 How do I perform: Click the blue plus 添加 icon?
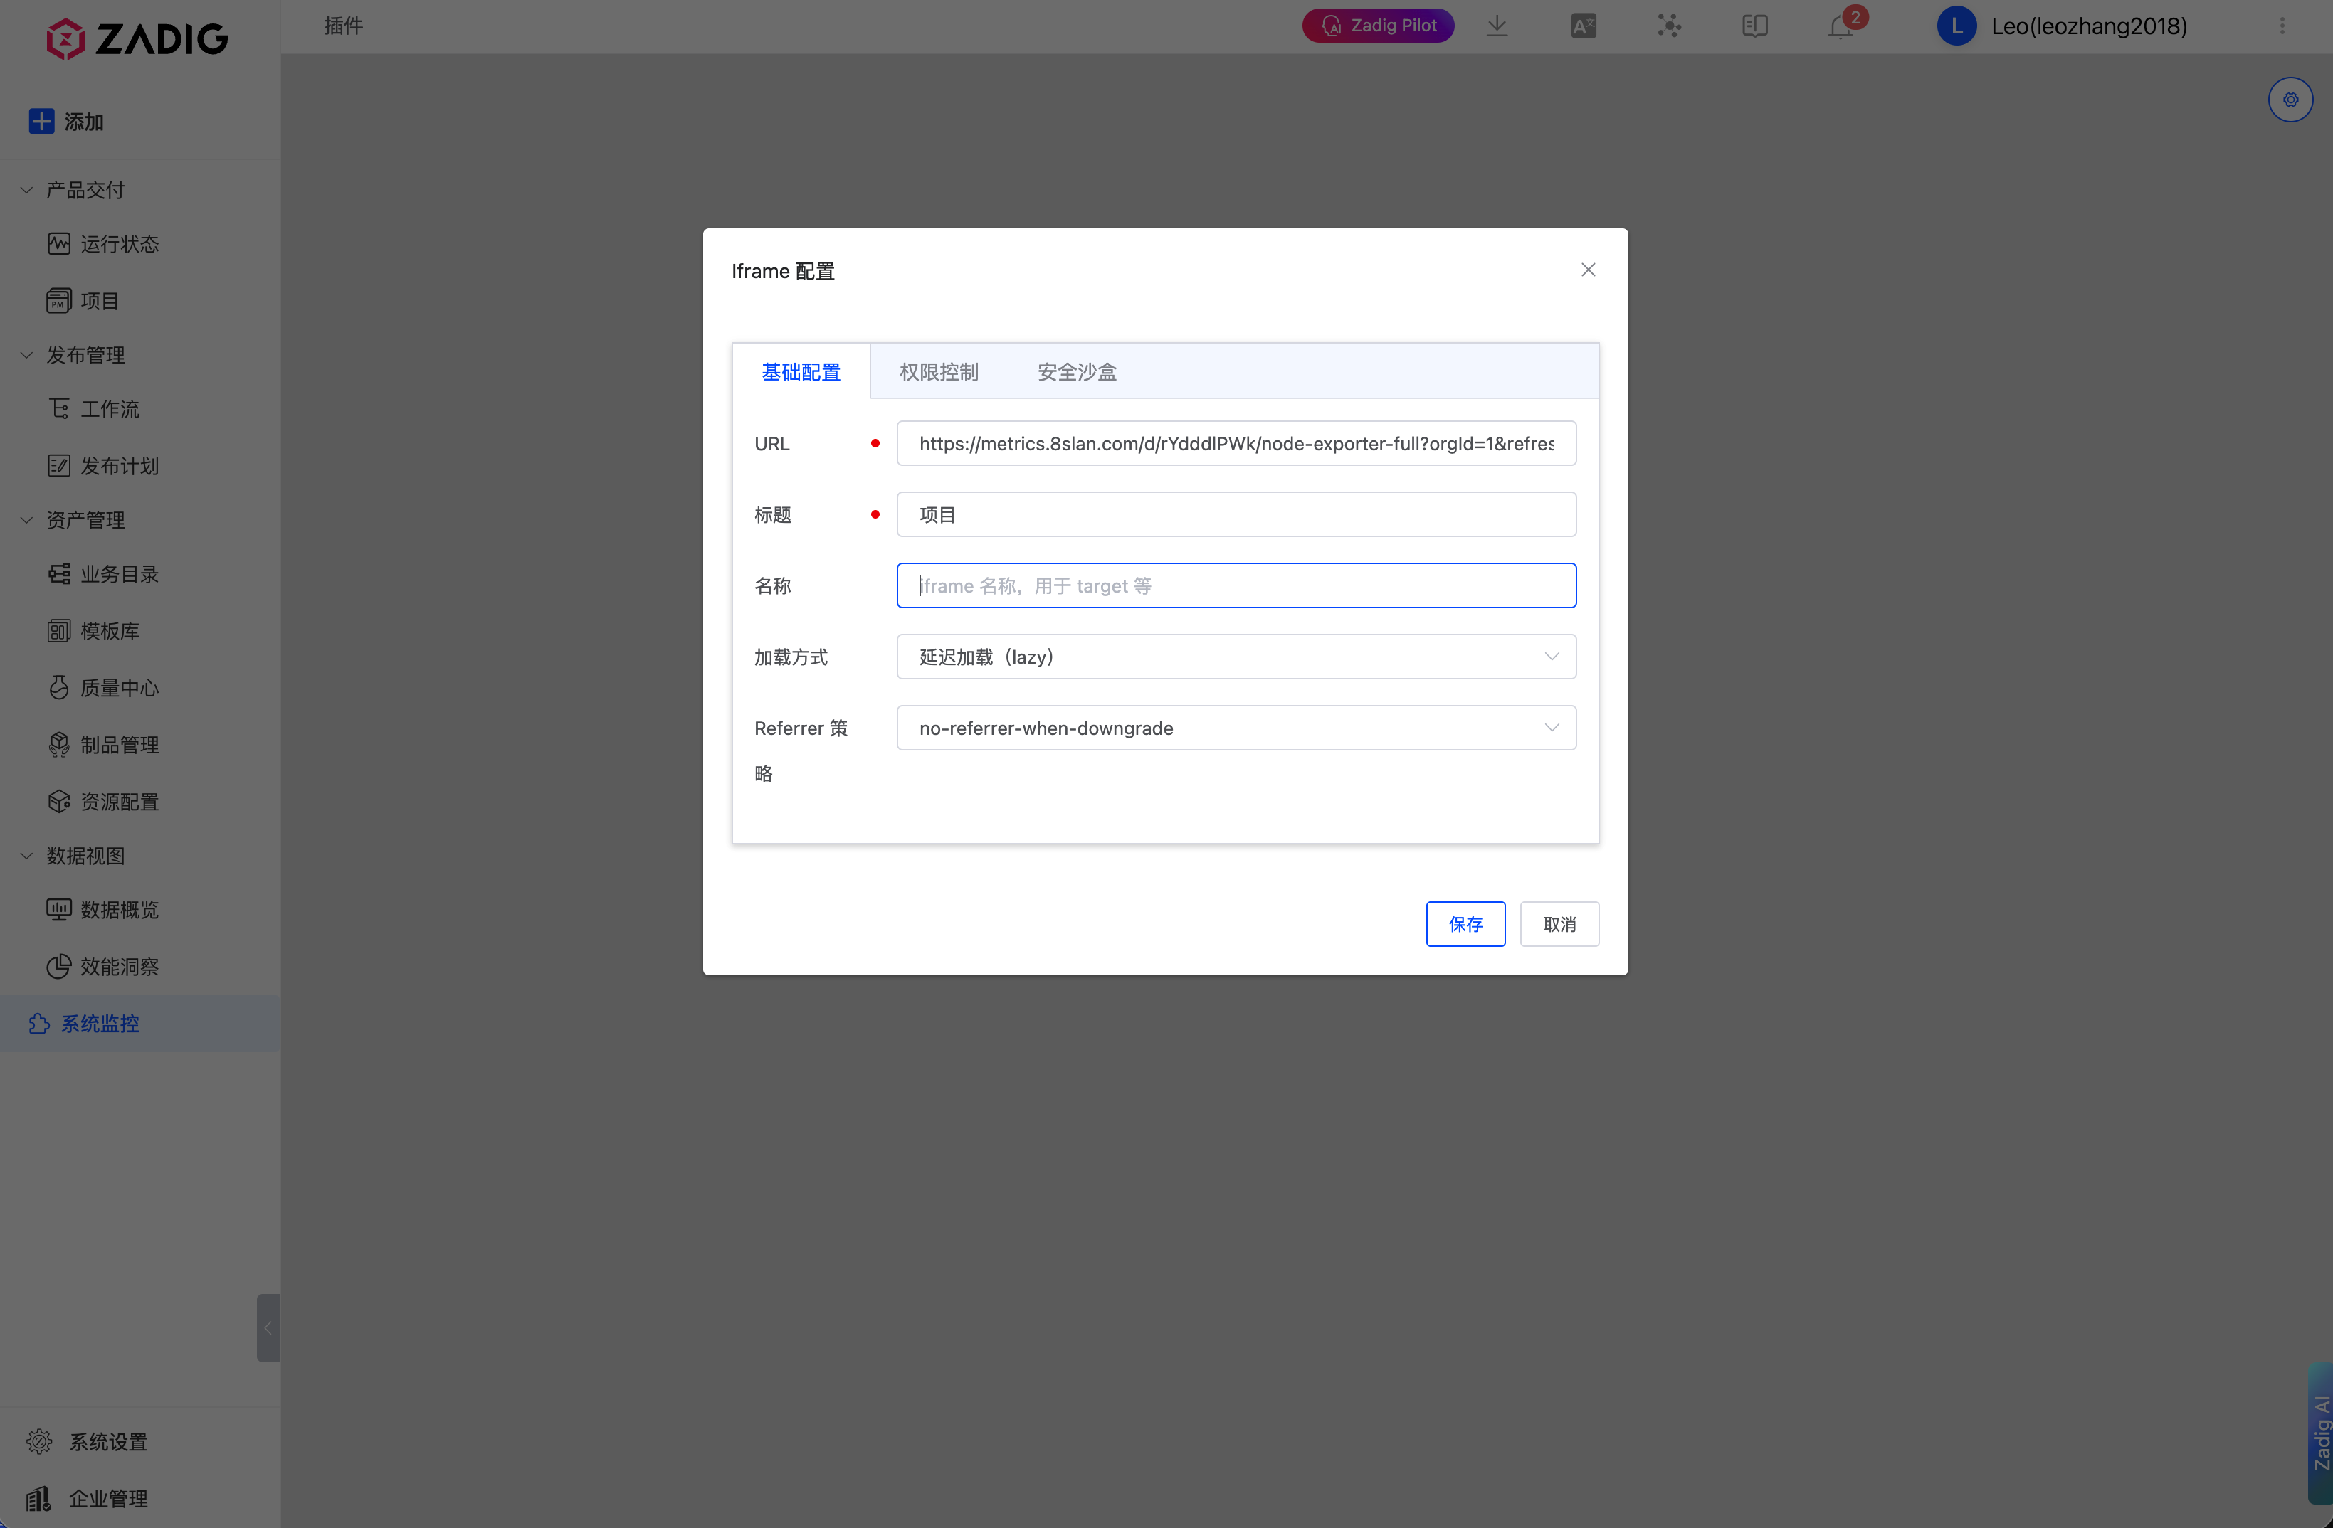tap(41, 122)
